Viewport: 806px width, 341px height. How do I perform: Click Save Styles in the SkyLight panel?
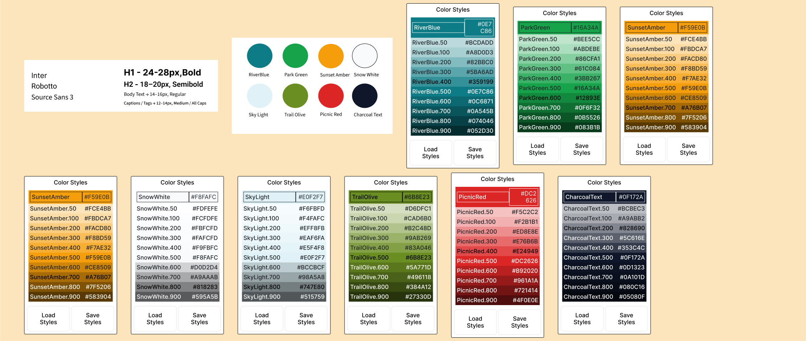[x=306, y=319]
